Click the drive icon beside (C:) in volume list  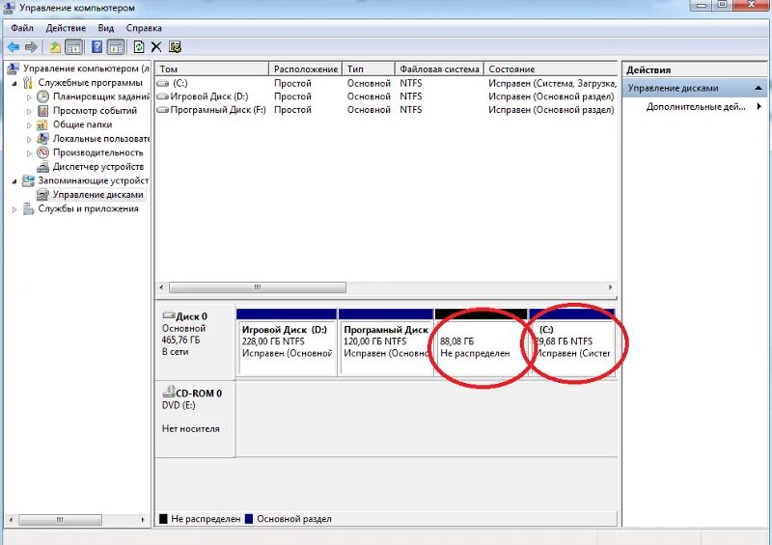pos(163,83)
